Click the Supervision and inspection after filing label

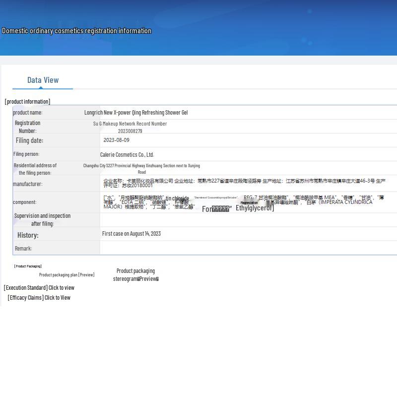click(x=42, y=220)
